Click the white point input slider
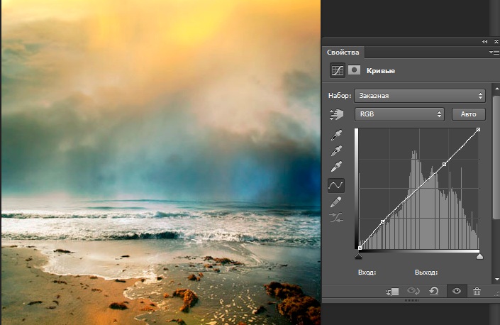This screenshot has height=325, width=500. (x=479, y=256)
